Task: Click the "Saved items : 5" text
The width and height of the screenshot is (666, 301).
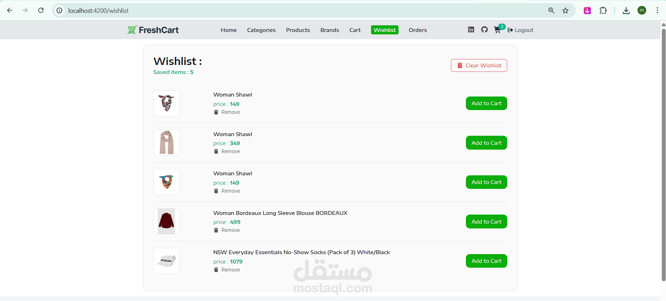Action: point(173,72)
